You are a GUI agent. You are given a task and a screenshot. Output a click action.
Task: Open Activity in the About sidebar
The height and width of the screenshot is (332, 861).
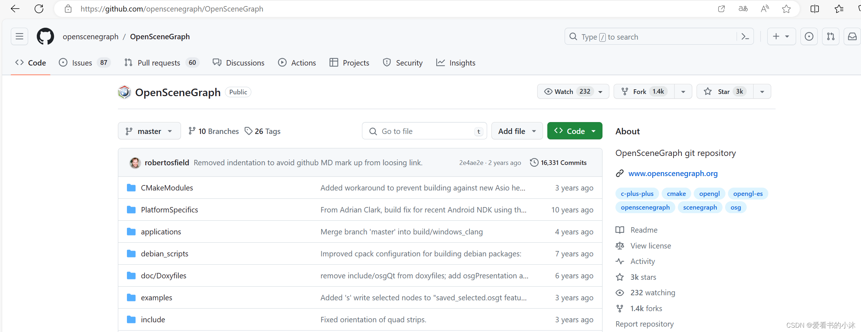[x=635, y=261]
